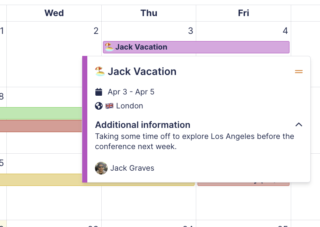The height and width of the screenshot is (227, 320).
Task: Select the Wed column header
Action: tap(54, 13)
